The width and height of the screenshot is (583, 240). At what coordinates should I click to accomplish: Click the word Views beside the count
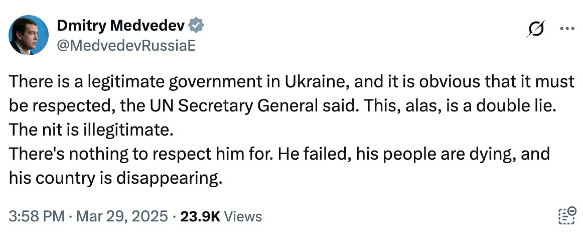(x=243, y=216)
